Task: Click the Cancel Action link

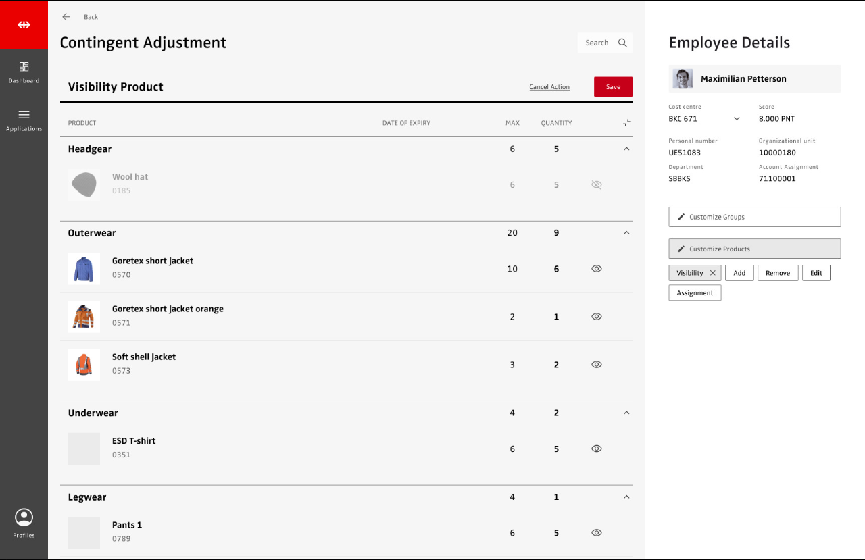Action: pos(549,87)
